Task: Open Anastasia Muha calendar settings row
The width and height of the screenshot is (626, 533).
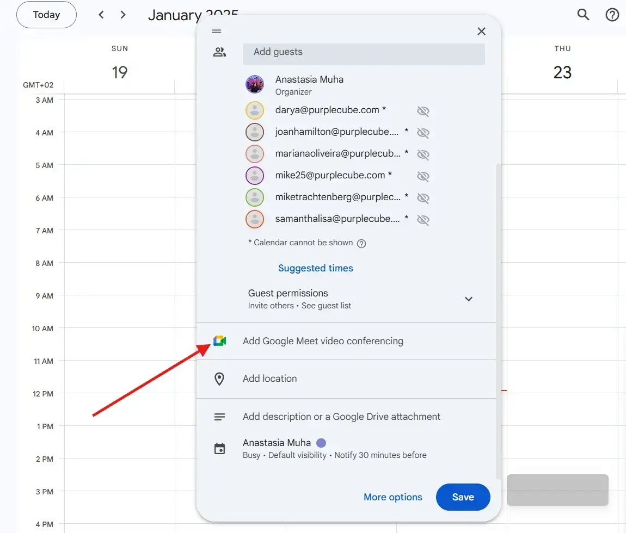Action: pyautogui.click(x=334, y=449)
